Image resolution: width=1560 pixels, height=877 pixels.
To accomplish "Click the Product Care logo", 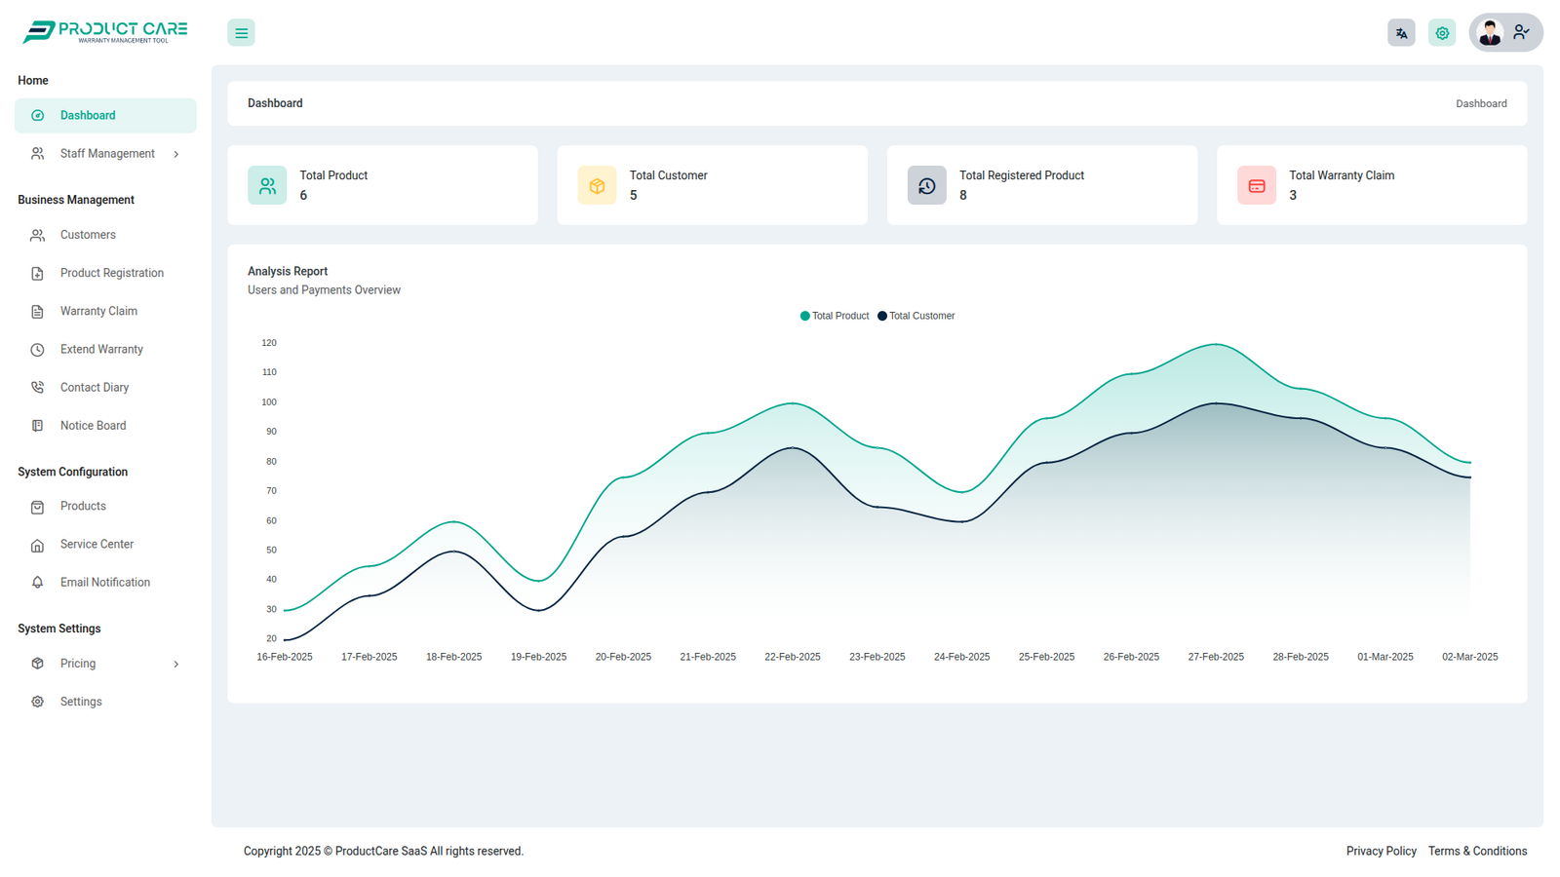I will coord(105,32).
